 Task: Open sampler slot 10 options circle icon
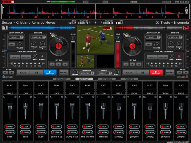click(x=156, y=97)
